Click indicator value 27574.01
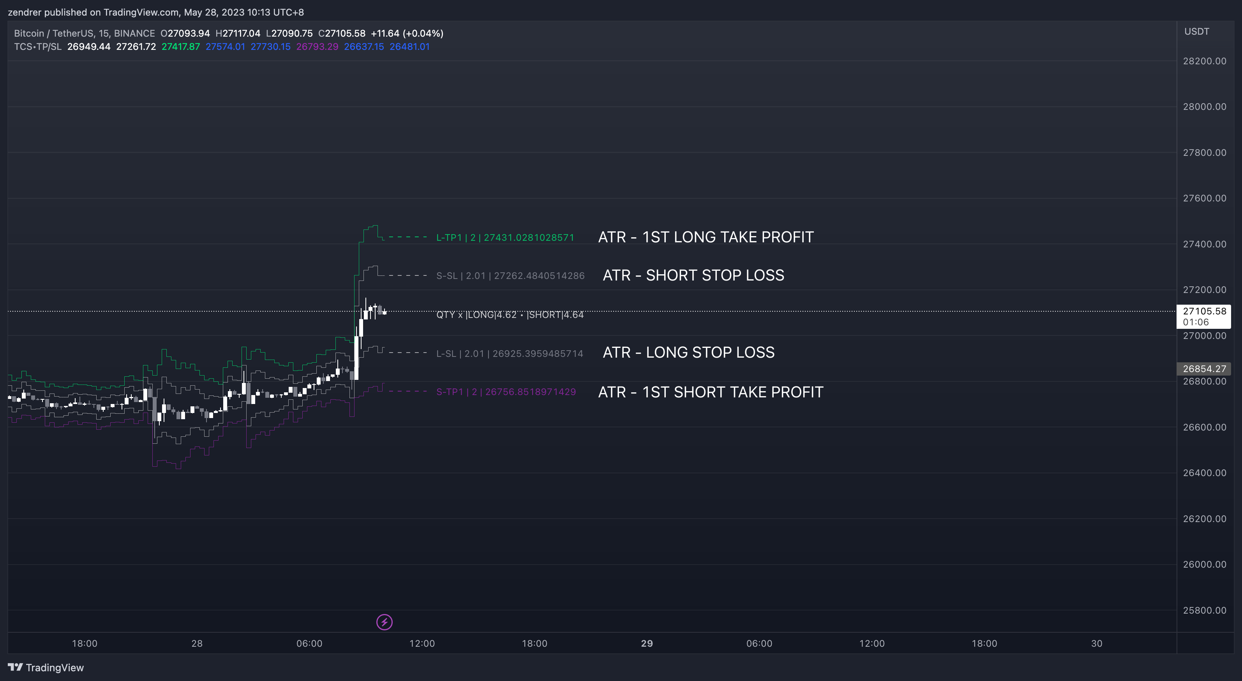 (x=225, y=47)
